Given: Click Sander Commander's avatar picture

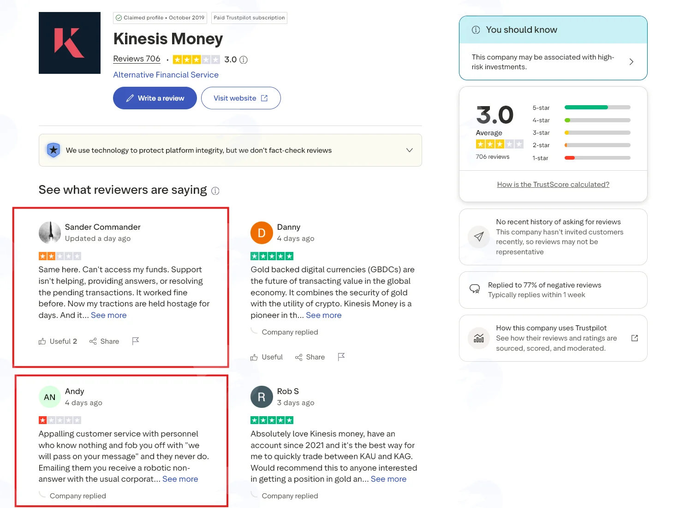Looking at the screenshot, I should tap(50, 233).
